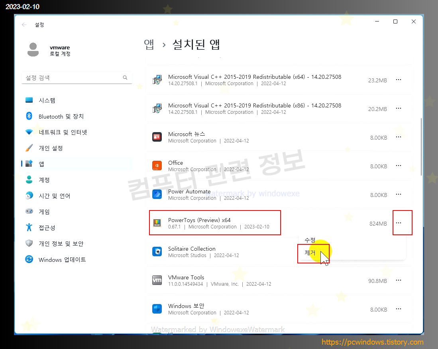Click the Power Automate app name
The width and height of the screenshot is (438, 349).
click(189, 191)
